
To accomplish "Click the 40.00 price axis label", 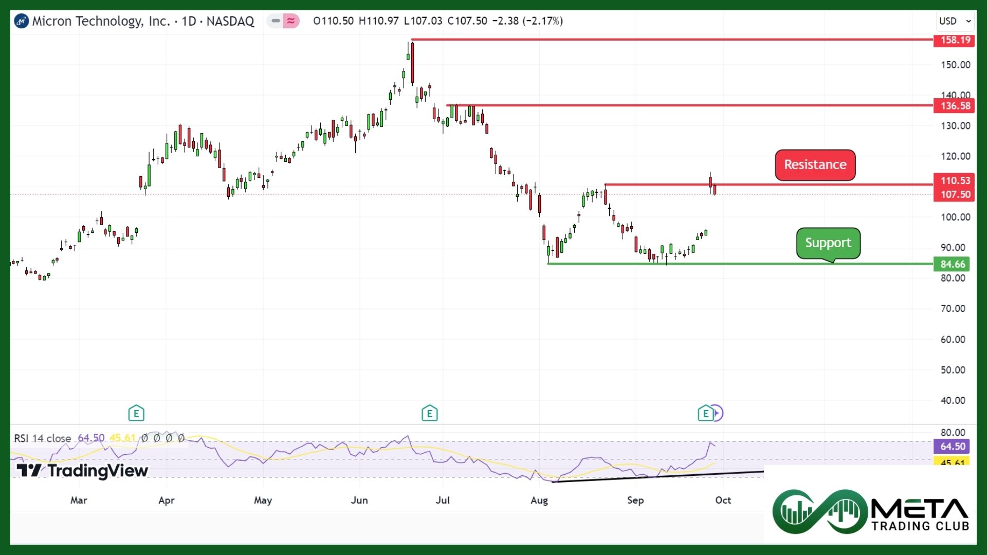I will pyautogui.click(x=953, y=400).
